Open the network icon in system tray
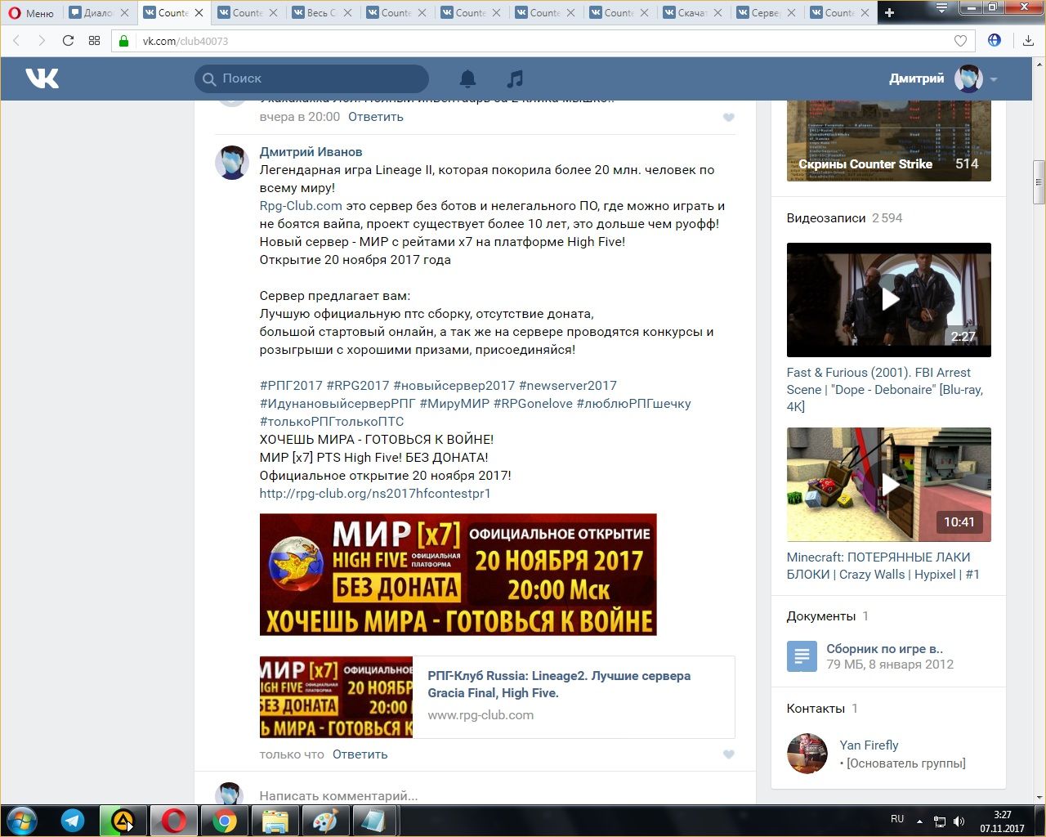The width and height of the screenshot is (1046, 837). (940, 821)
